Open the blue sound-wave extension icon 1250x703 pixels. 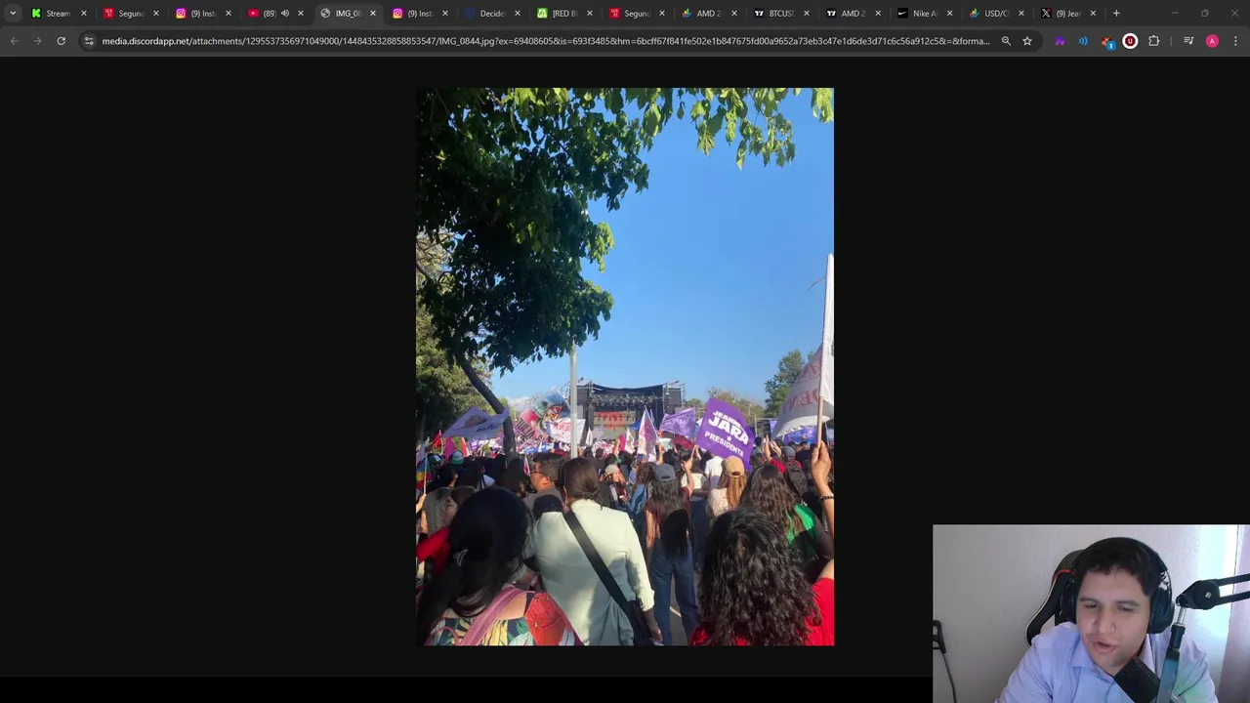[1083, 41]
